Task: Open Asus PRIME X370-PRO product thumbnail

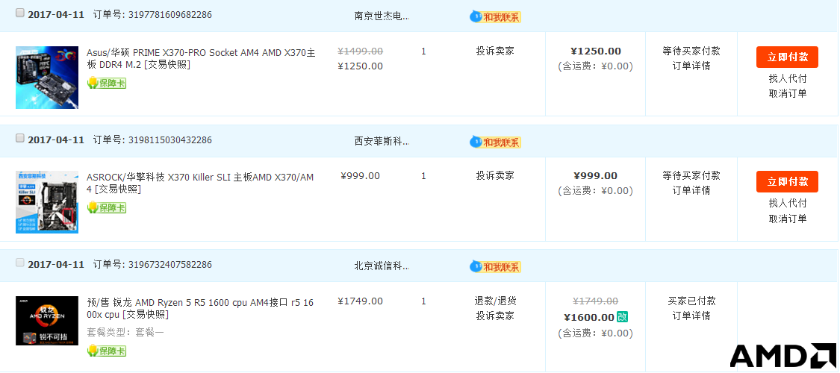Action: click(x=47, y=78)
